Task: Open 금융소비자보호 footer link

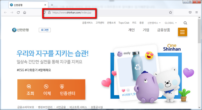Action: click(x=26, y=107)
